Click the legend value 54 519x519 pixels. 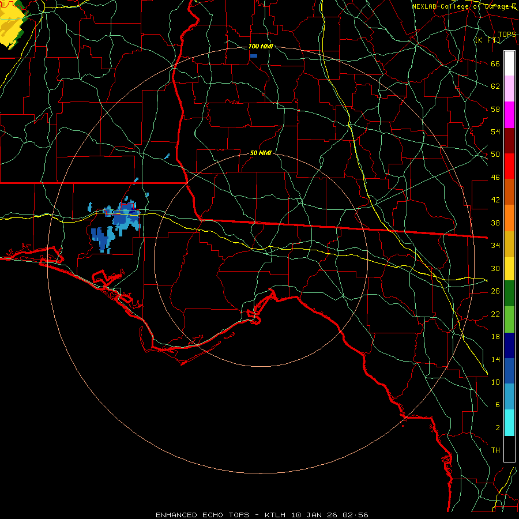[495, 131]
